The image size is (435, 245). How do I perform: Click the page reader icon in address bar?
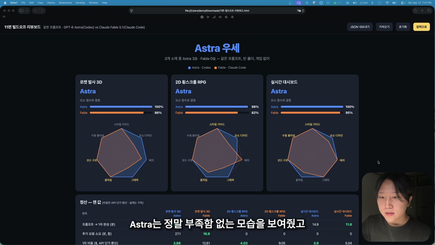(x=132, y=11)
